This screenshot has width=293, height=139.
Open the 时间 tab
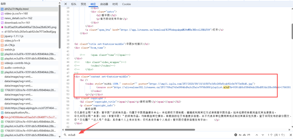pos(115,4)
